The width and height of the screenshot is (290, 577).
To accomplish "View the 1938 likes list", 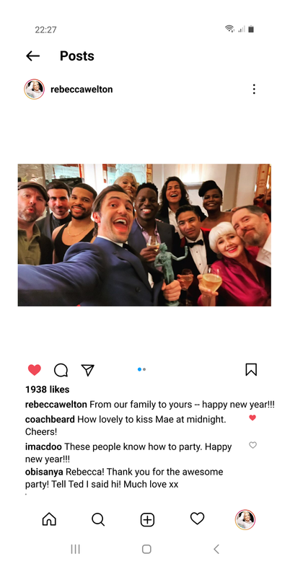I will click(x=47, y=389).
